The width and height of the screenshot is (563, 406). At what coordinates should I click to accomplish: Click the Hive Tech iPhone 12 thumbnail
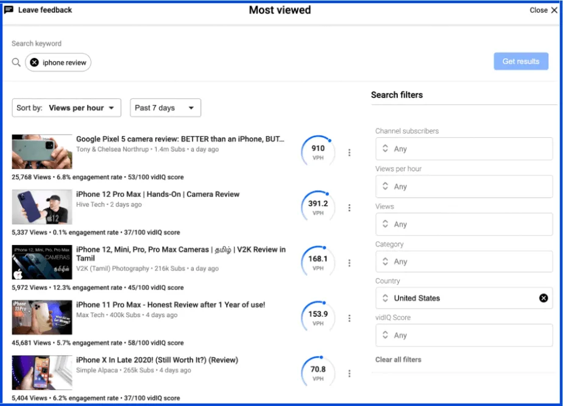pyautogui.click(x=42, y=207)
